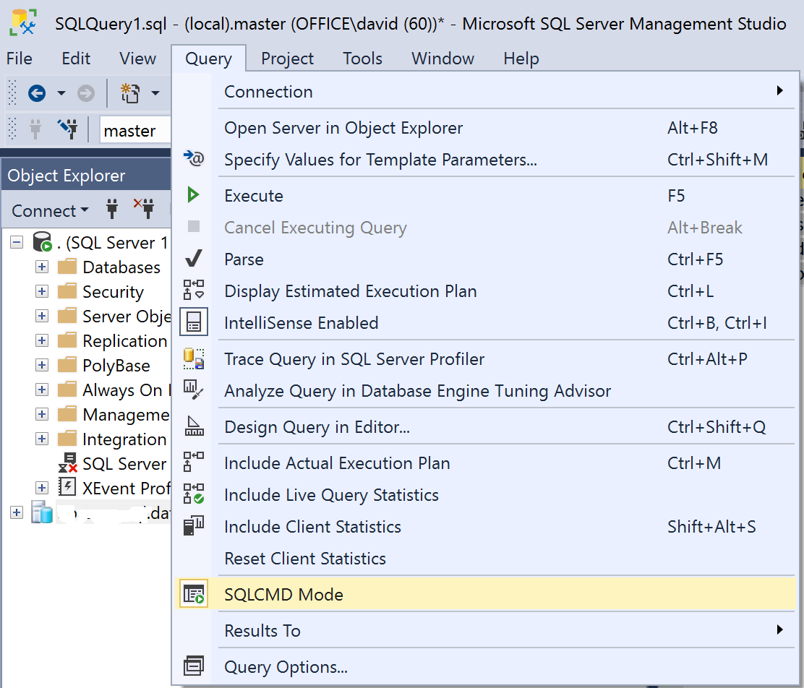Open the New Project dropdown arrow
This screenshot has width=804, height=688.
coord(155,93)
